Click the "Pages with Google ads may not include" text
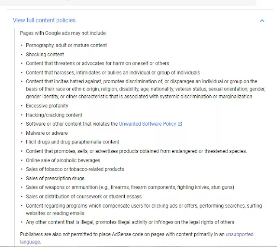Screen dimensions: 277x247 pyautogui.click(x=63, y=33)
